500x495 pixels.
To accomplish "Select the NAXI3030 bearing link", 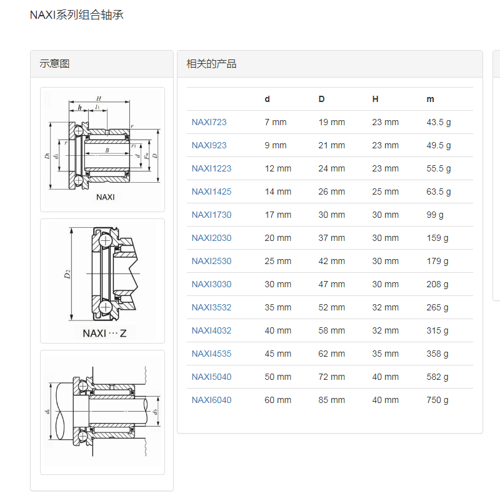I will (x=211, y=284).
